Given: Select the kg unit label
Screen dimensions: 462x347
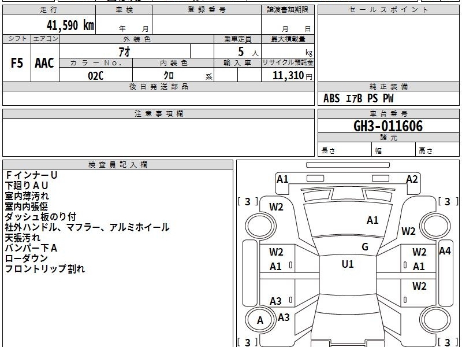Looking at the screenshot, I should pyautogui.click(x=309, y=53).
